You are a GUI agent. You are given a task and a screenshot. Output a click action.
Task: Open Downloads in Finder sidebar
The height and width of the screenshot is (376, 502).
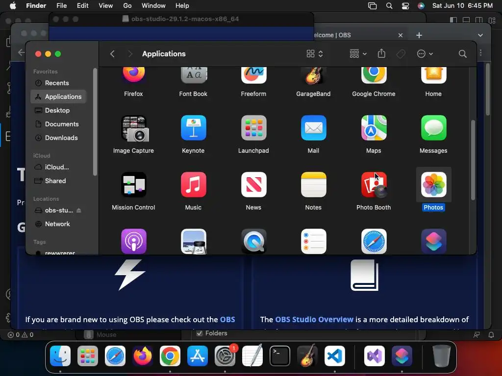(58, 138)
